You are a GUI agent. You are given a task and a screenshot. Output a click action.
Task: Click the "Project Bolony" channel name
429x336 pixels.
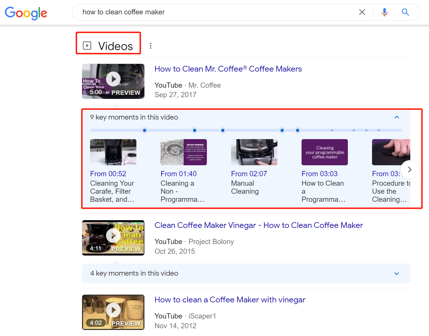(x=211, y=242)
